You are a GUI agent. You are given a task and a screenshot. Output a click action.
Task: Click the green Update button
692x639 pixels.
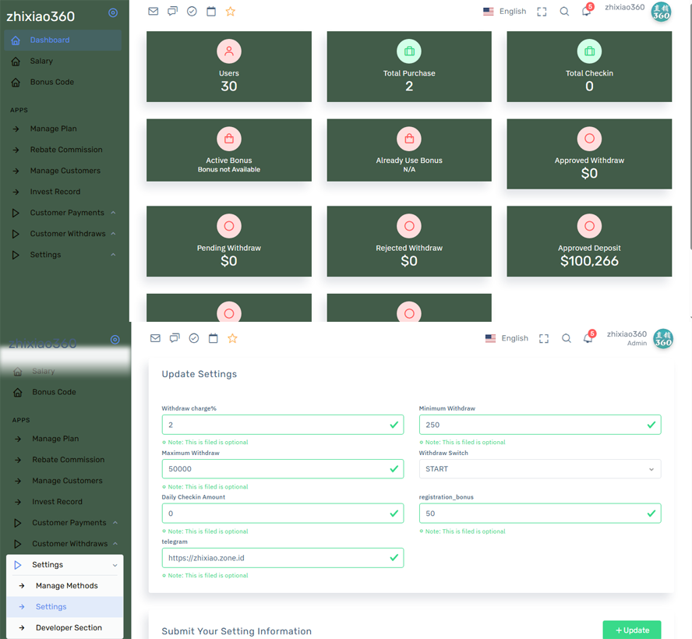(x=631, y=630)
